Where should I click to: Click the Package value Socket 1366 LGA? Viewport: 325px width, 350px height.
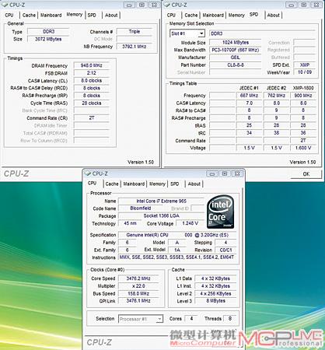click(x=161, y=215)
